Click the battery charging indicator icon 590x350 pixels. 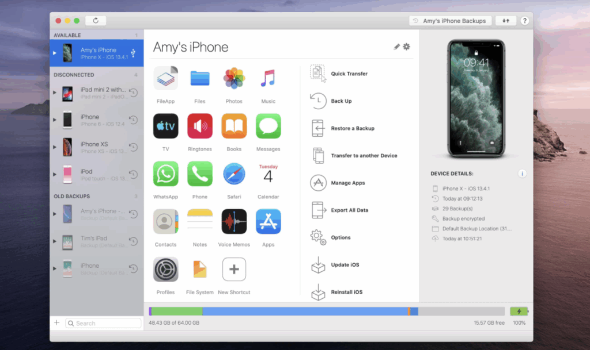(519, 311)
